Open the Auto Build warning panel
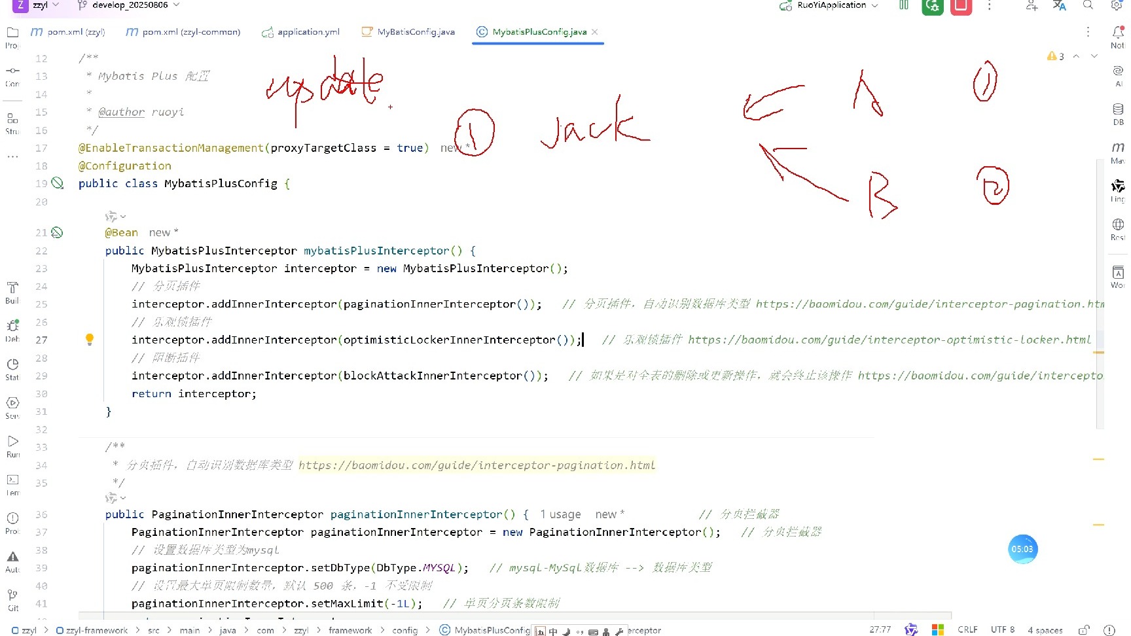 pyautogui.click(x=12, y=557)
